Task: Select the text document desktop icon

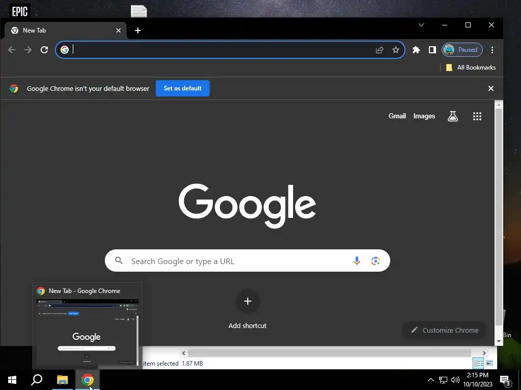Action: tap(139, 11)
